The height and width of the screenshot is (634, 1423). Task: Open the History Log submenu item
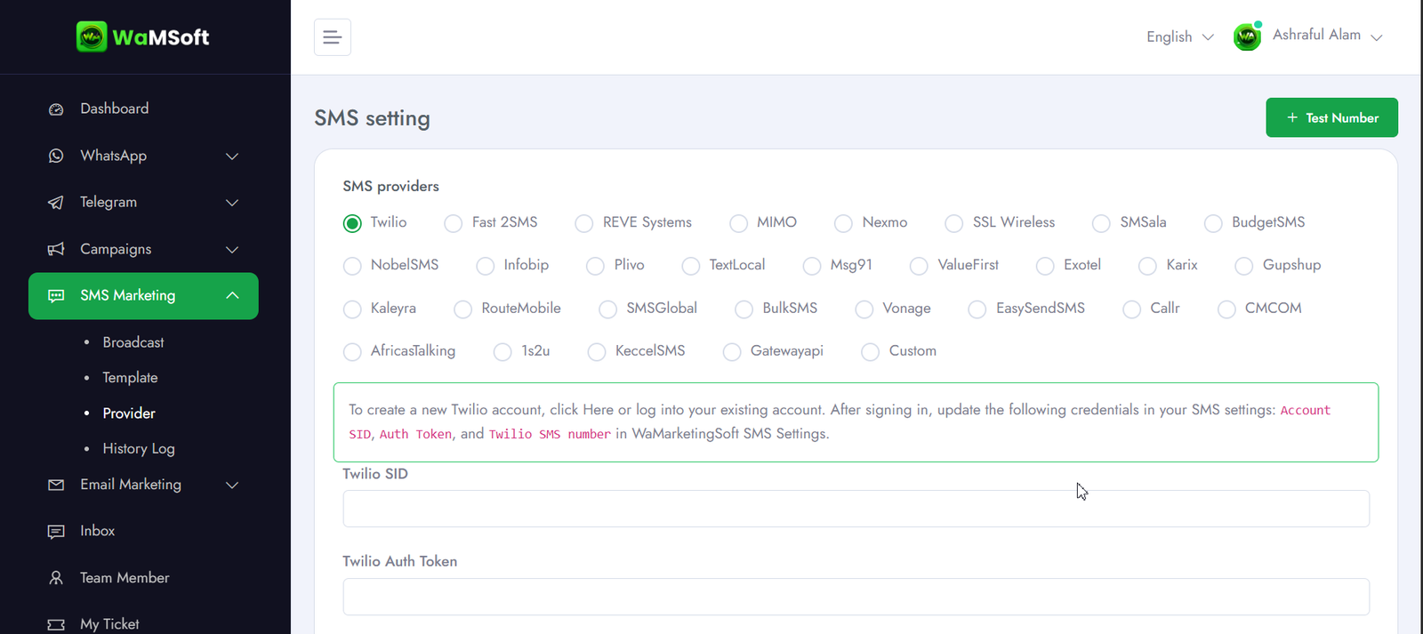coord(139,449)
